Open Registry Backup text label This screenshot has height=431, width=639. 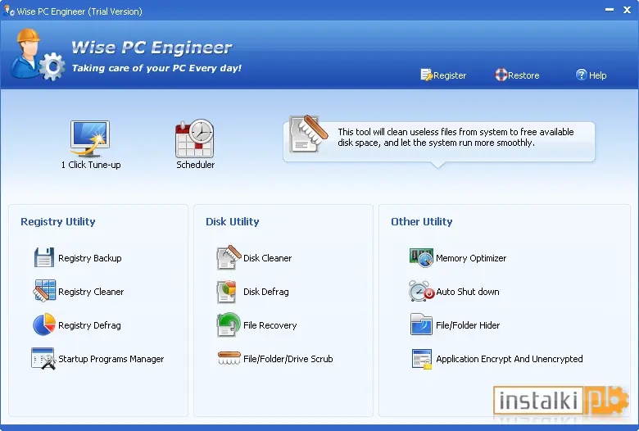(x=89, y=258)
